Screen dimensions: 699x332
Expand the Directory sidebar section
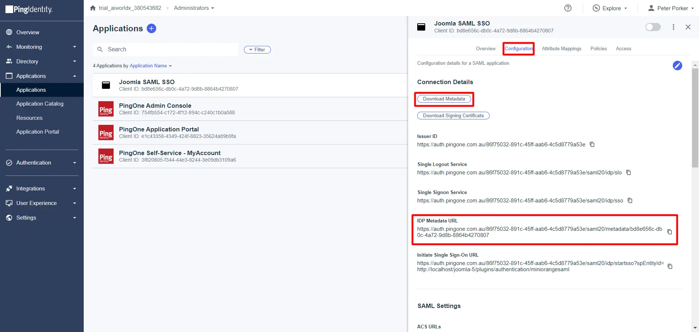pos(75,61)
